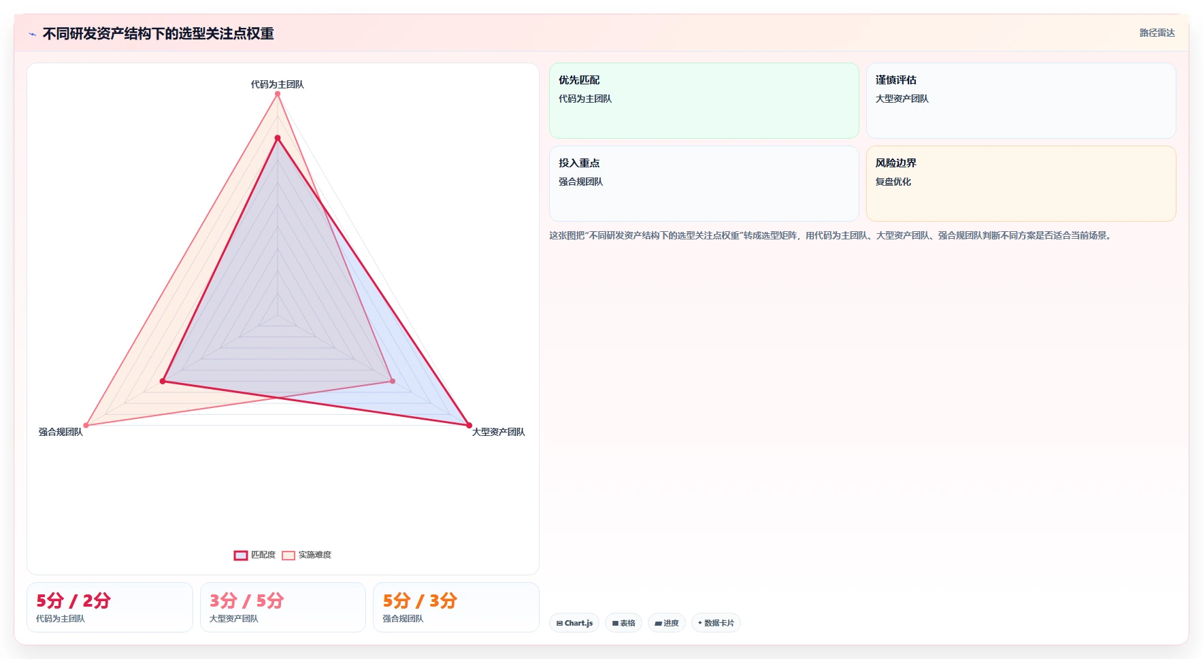Viewport: 1203px width, 659px height.
Task: Select the 表格 tag chip
Action: pyautogui.click(x=623, y=623)
